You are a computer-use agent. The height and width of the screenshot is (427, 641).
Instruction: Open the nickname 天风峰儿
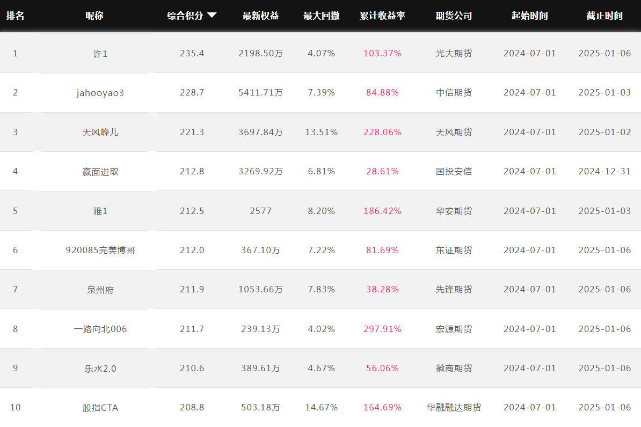pyautogui.click(x=100, y=132)
